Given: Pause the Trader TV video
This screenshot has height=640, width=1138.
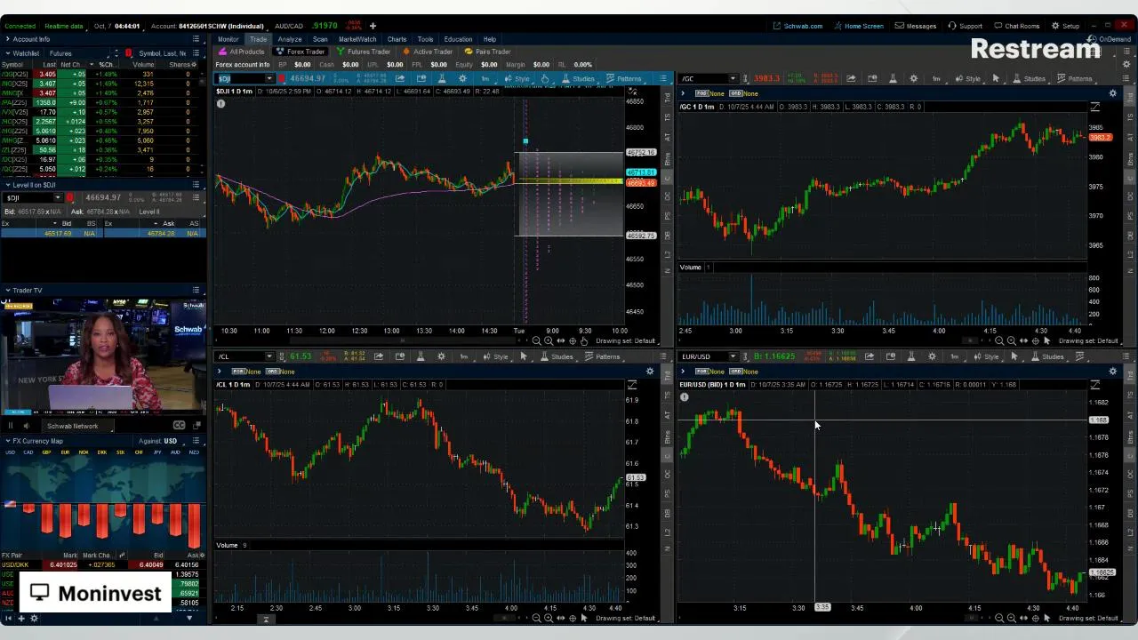Looking at the screenshot, I should 10,426.
